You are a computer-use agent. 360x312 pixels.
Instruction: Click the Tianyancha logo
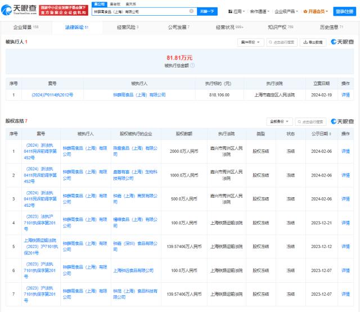click(19, 10)
